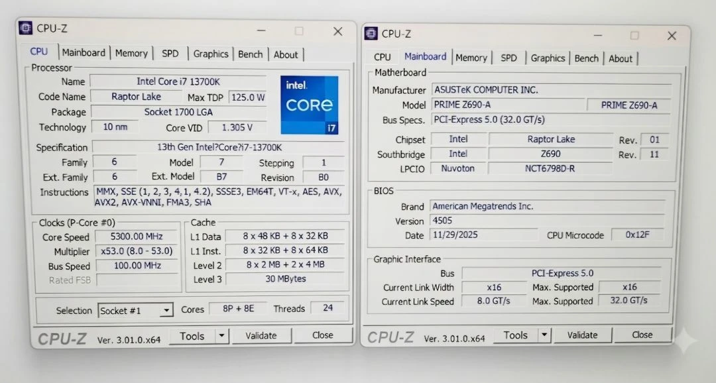This screenshot has width=716, height=383.
Task: Switch to the CPU tab in the right CPU-Z window
Action: (x=383, y=57)
